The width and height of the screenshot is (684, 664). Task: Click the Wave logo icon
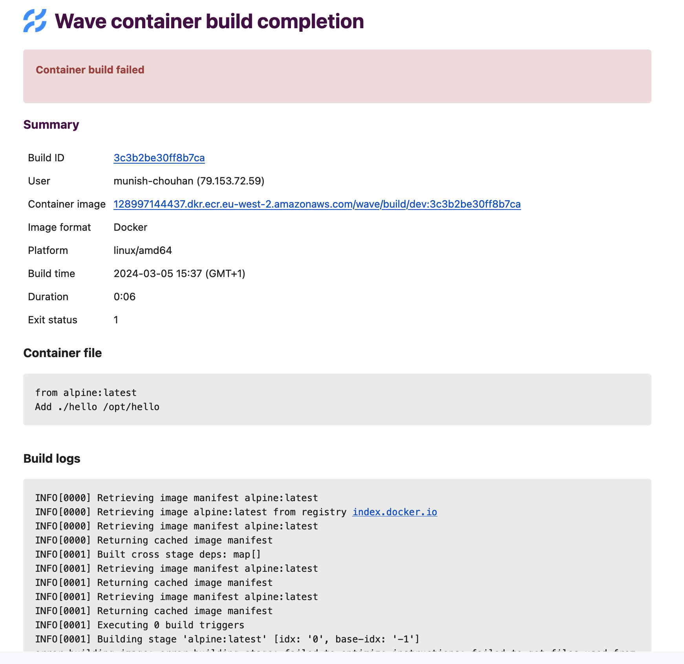click(35, 21)
